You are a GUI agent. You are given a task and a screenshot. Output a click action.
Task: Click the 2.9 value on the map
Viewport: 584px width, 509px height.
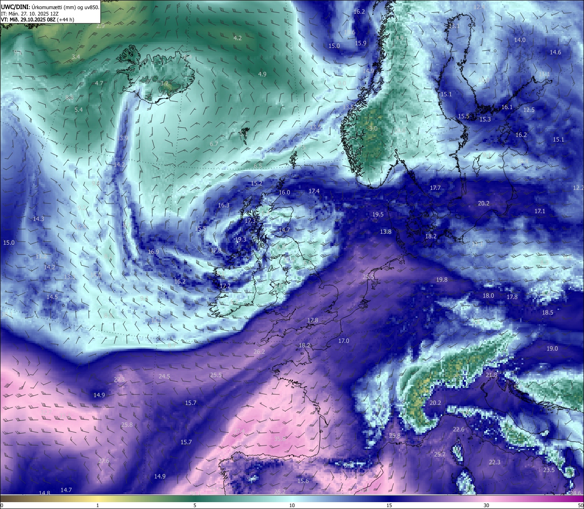(100, 26)
